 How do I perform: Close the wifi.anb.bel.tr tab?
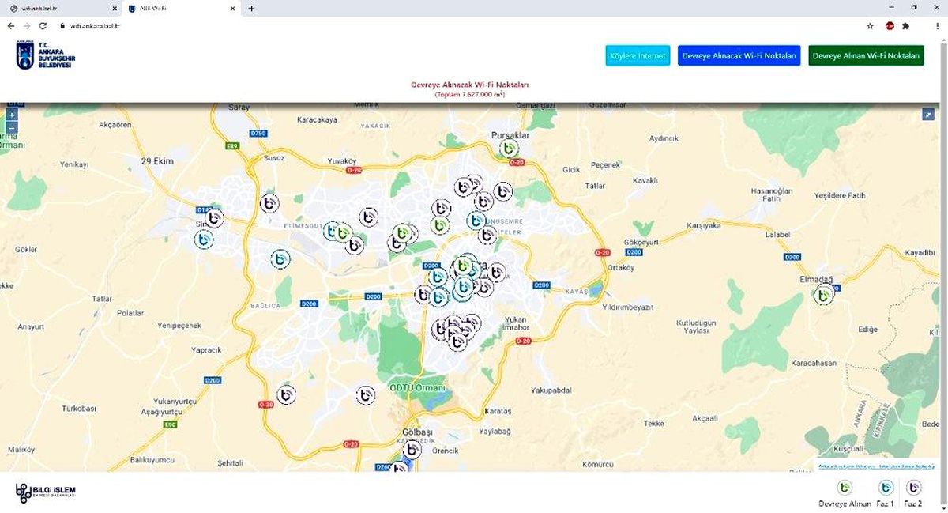(114, 8)
